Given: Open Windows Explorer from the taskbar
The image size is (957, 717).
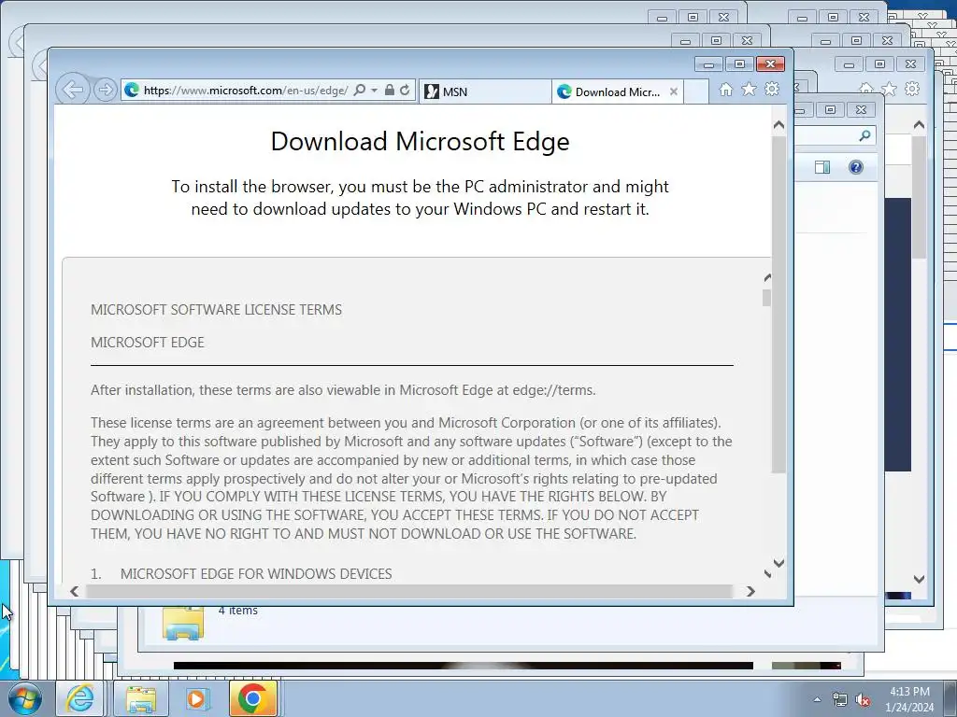Looking at the screenshot, I should tap(140, 698).
